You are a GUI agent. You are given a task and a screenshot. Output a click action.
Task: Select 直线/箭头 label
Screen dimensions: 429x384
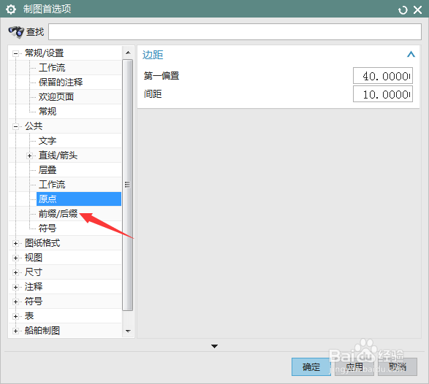(58, 155)
